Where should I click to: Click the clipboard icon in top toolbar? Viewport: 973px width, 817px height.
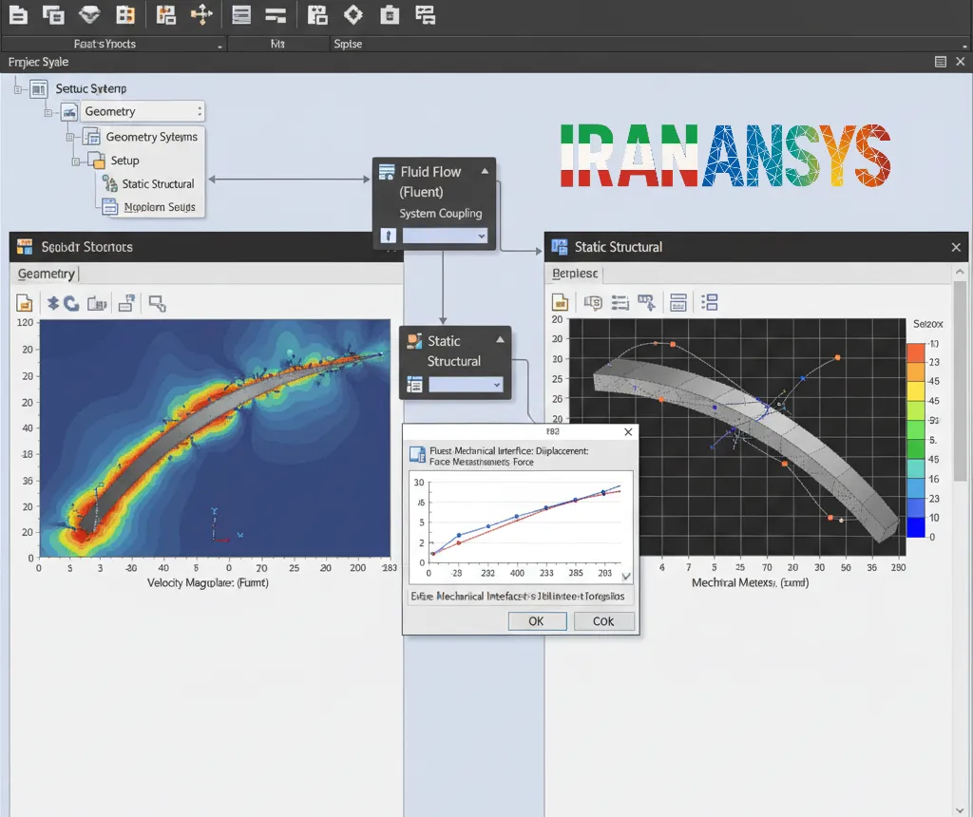point(390,15)
